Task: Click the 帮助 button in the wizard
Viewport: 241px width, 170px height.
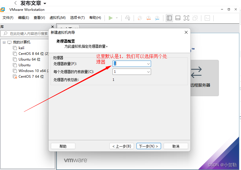Action: point(63,146)
